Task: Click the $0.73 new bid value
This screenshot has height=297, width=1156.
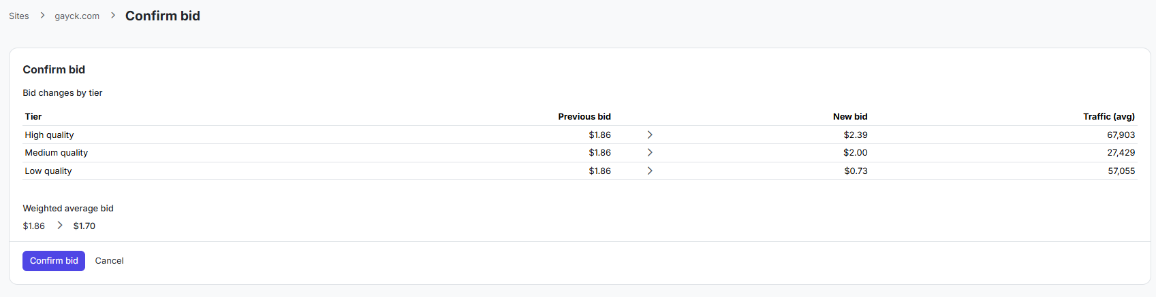Action: point(856,171)
